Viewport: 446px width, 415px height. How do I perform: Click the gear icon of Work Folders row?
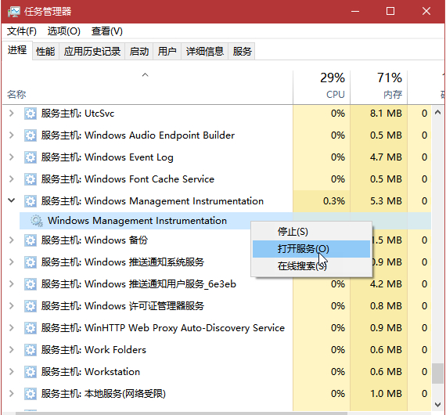pyautogui.click(x=31, y=350)
